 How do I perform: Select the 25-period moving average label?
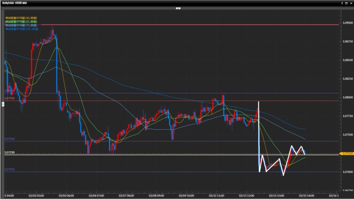(21, 21)
